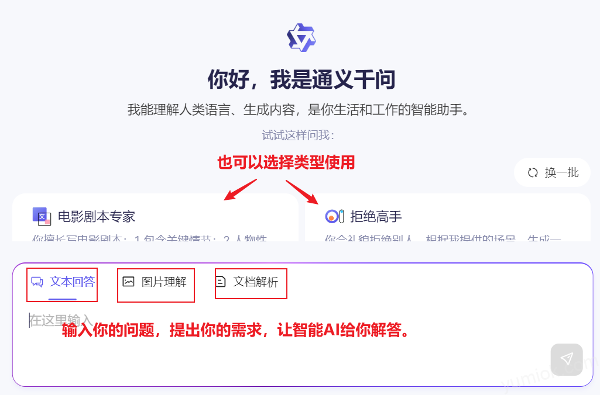Click the picture icon for 图片理解
Viewport: 600px width, 395px height.
click(128, 282)
